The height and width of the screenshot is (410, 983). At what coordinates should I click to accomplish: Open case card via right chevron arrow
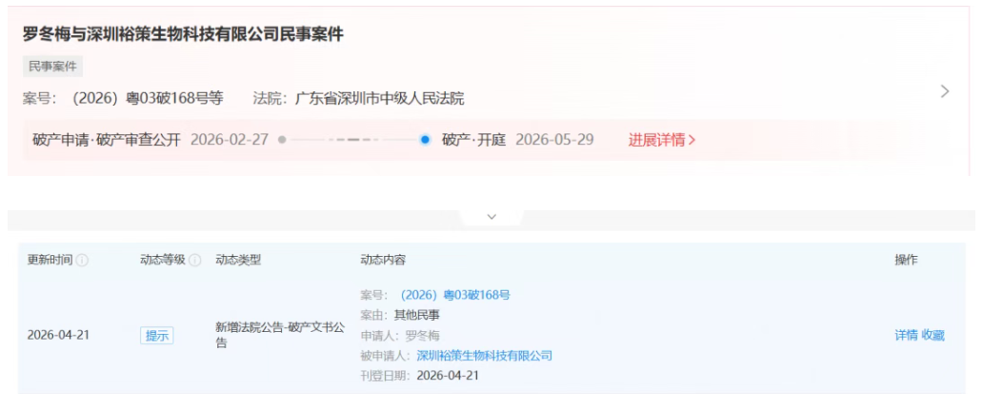coord(945,91)
